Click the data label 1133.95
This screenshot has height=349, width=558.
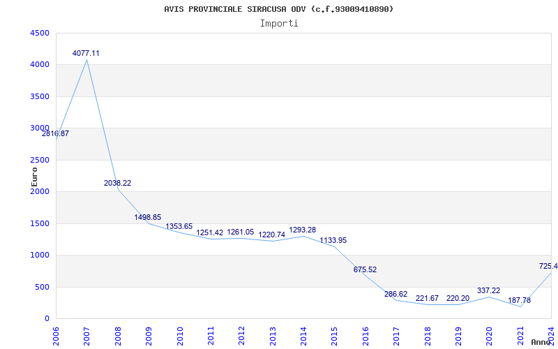point(333,240)
